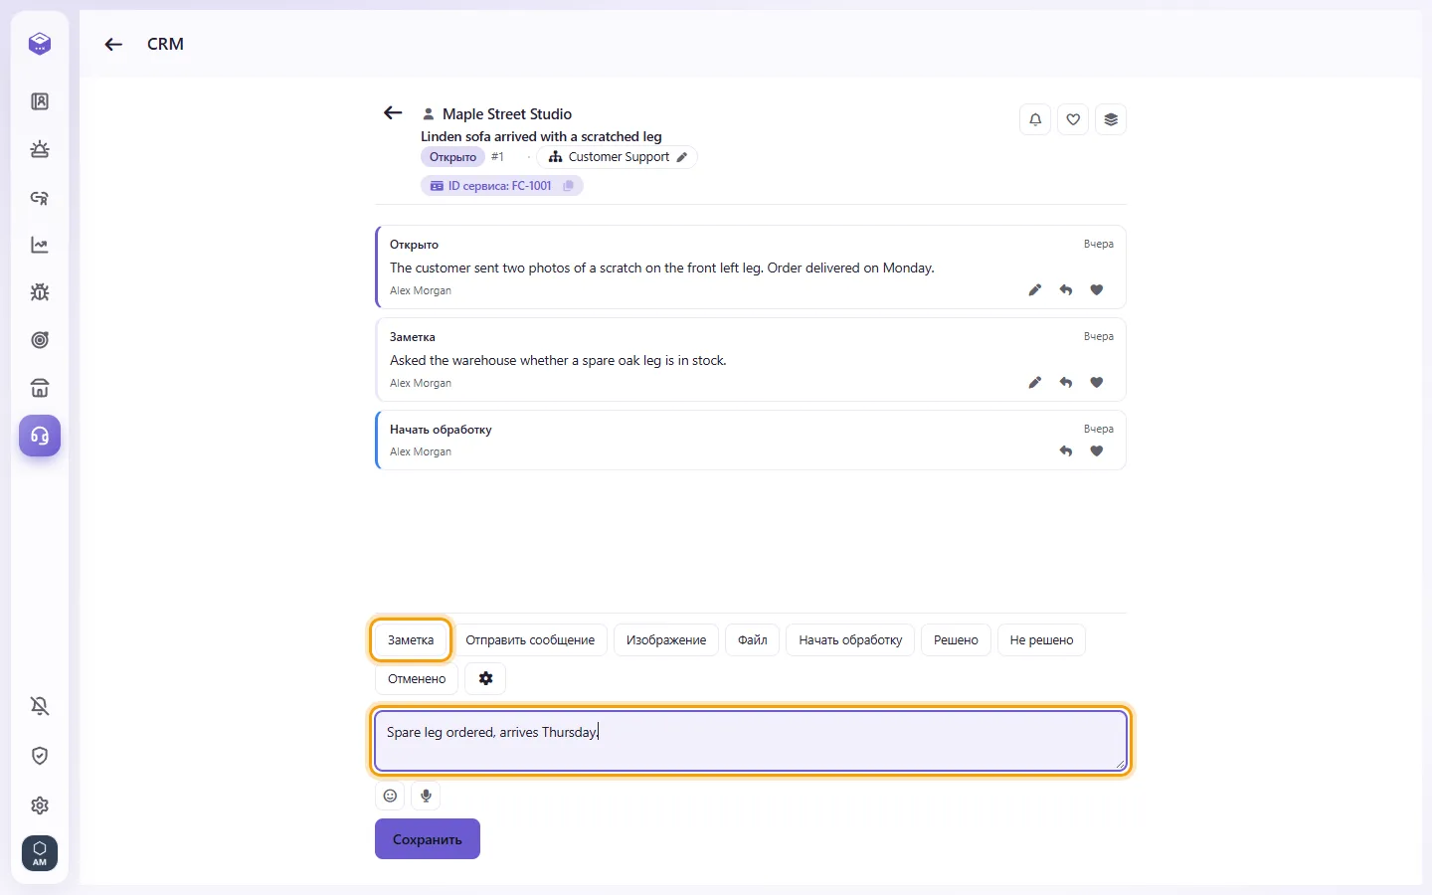Image resolution: width=1432 pixels, height=895 pixels.
Task: Edit the 'Asked the warehouse' note
Action: pyautogui.click(x=1035, y=383)
